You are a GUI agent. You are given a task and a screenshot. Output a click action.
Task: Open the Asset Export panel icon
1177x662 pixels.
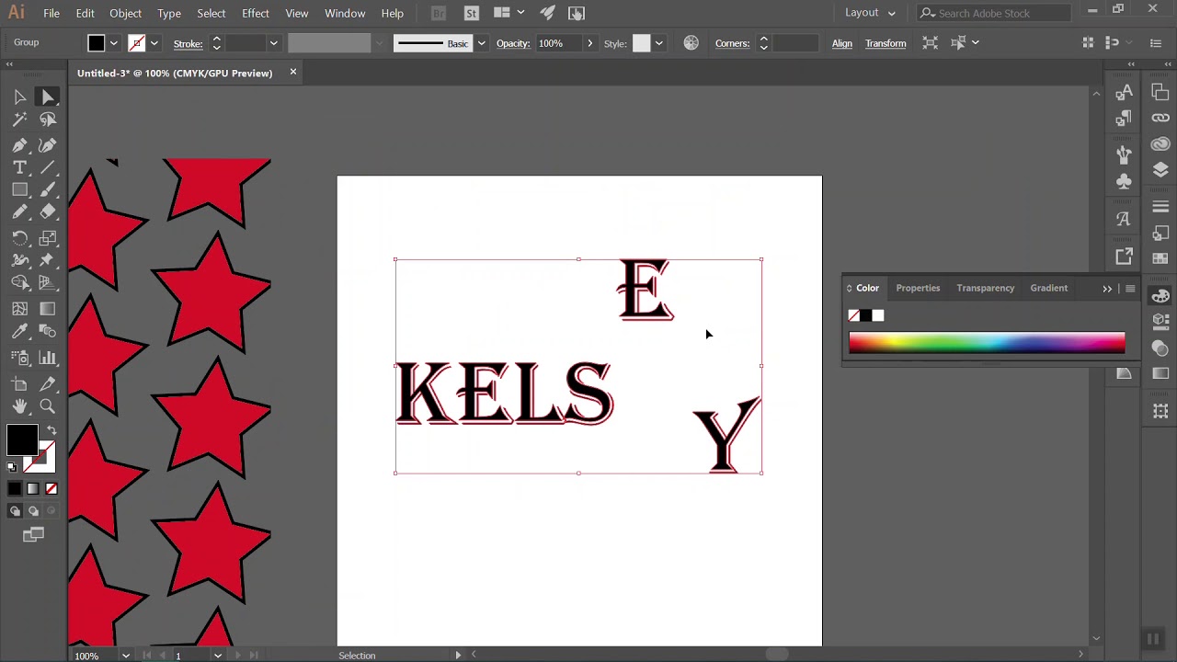tap(1124, 257)
